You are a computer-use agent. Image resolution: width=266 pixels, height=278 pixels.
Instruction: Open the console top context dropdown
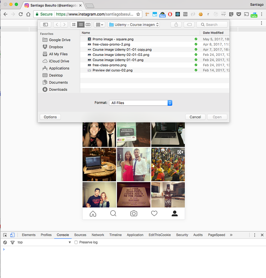point(44,242)
